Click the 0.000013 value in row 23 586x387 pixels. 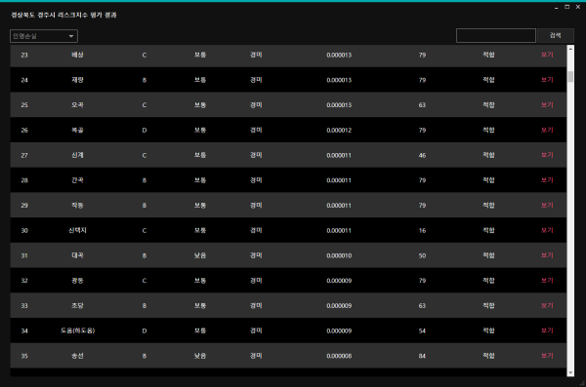(x=339, y=55)
